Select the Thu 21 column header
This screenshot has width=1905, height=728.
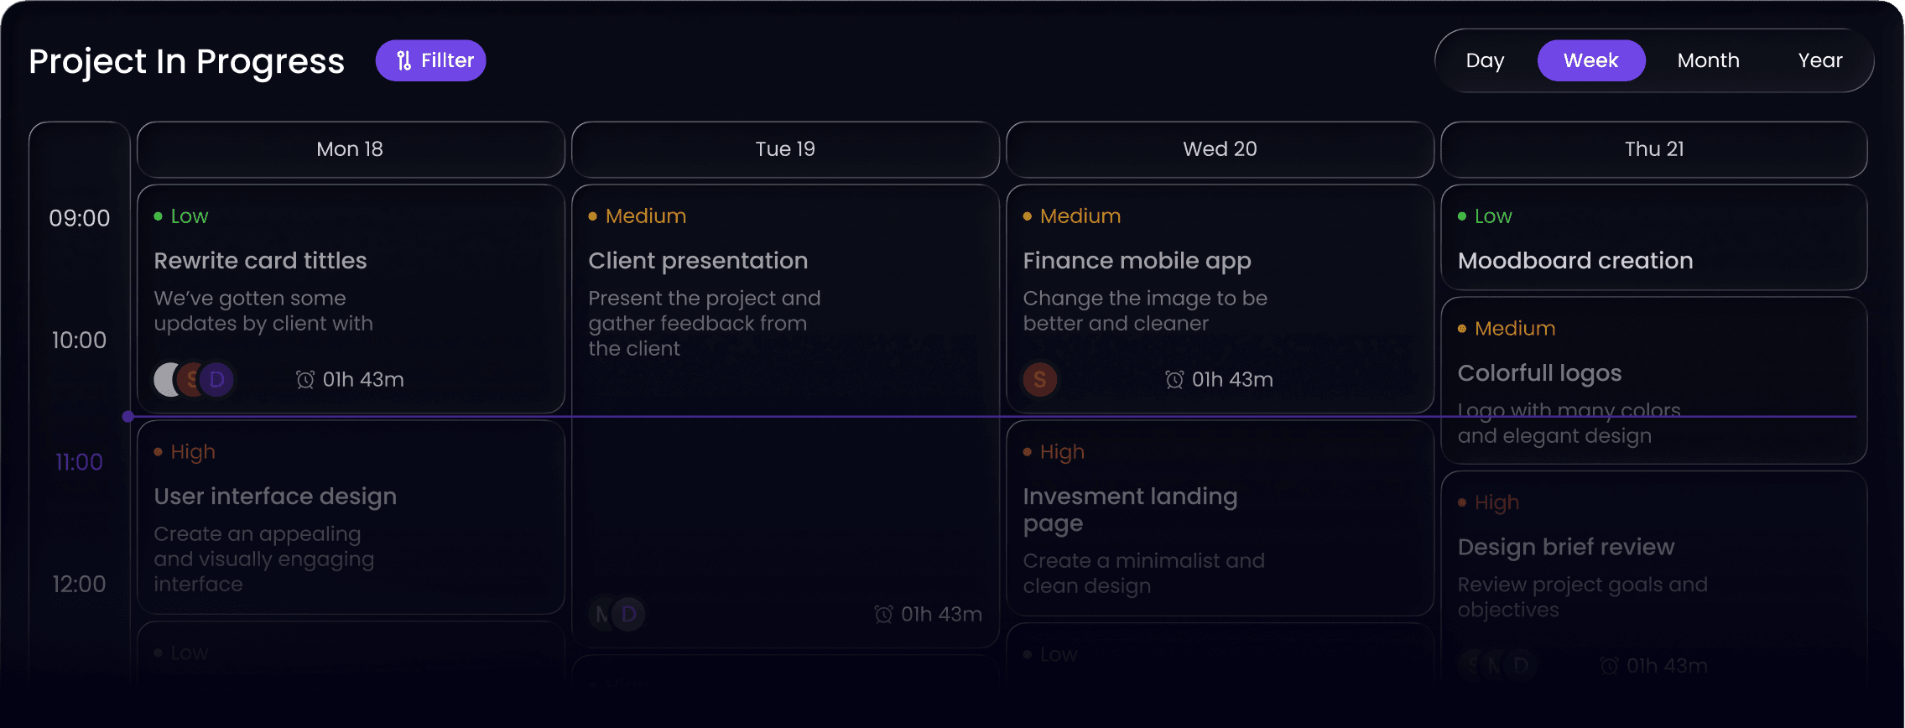pos(1653,149)
